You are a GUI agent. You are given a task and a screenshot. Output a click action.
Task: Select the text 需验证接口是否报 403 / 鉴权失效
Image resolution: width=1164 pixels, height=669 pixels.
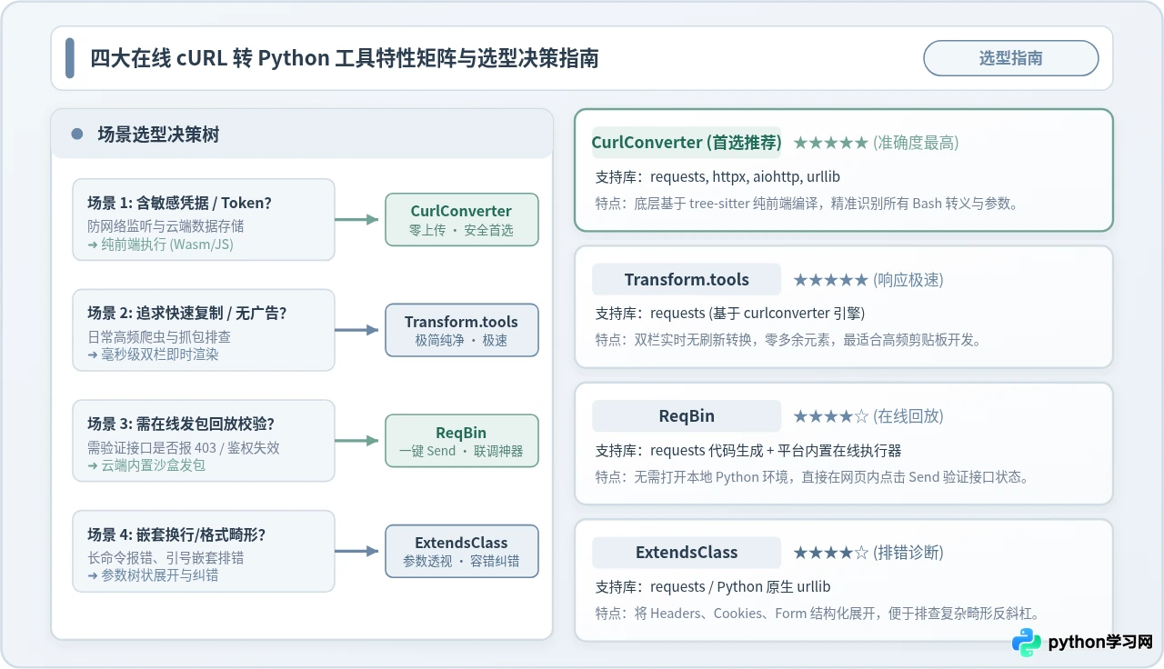click(184, 447)
